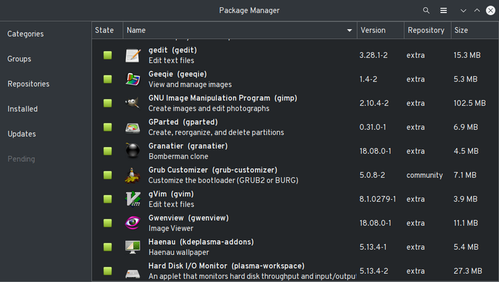Click the Grub Customizer icon
This screenshot has width=499, height=282.
pos(133,175)
